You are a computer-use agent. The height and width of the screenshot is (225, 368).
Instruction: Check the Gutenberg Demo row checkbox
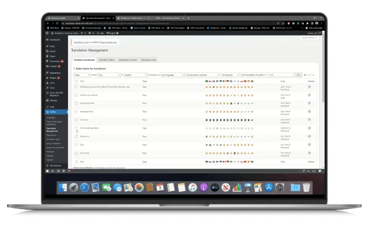[x=76, y=103]
